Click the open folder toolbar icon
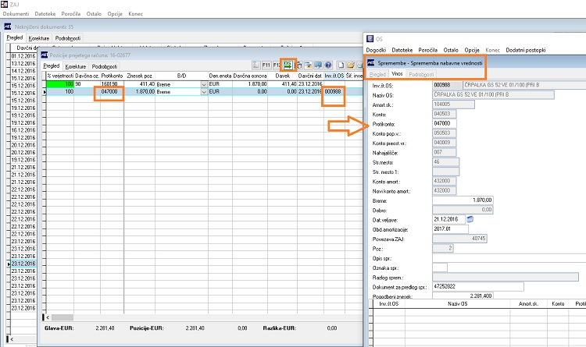Screen dimensions: 586x347 click(351, 65)
